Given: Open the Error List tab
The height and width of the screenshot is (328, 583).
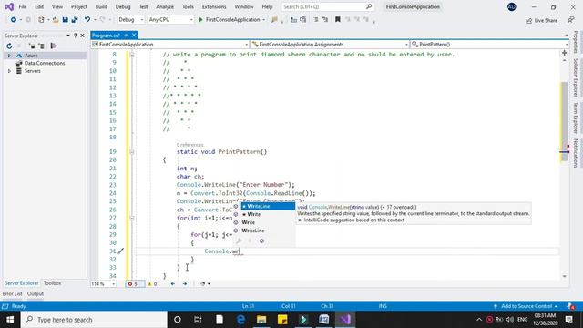Looking at the screenshot, I should coord(12,293).
